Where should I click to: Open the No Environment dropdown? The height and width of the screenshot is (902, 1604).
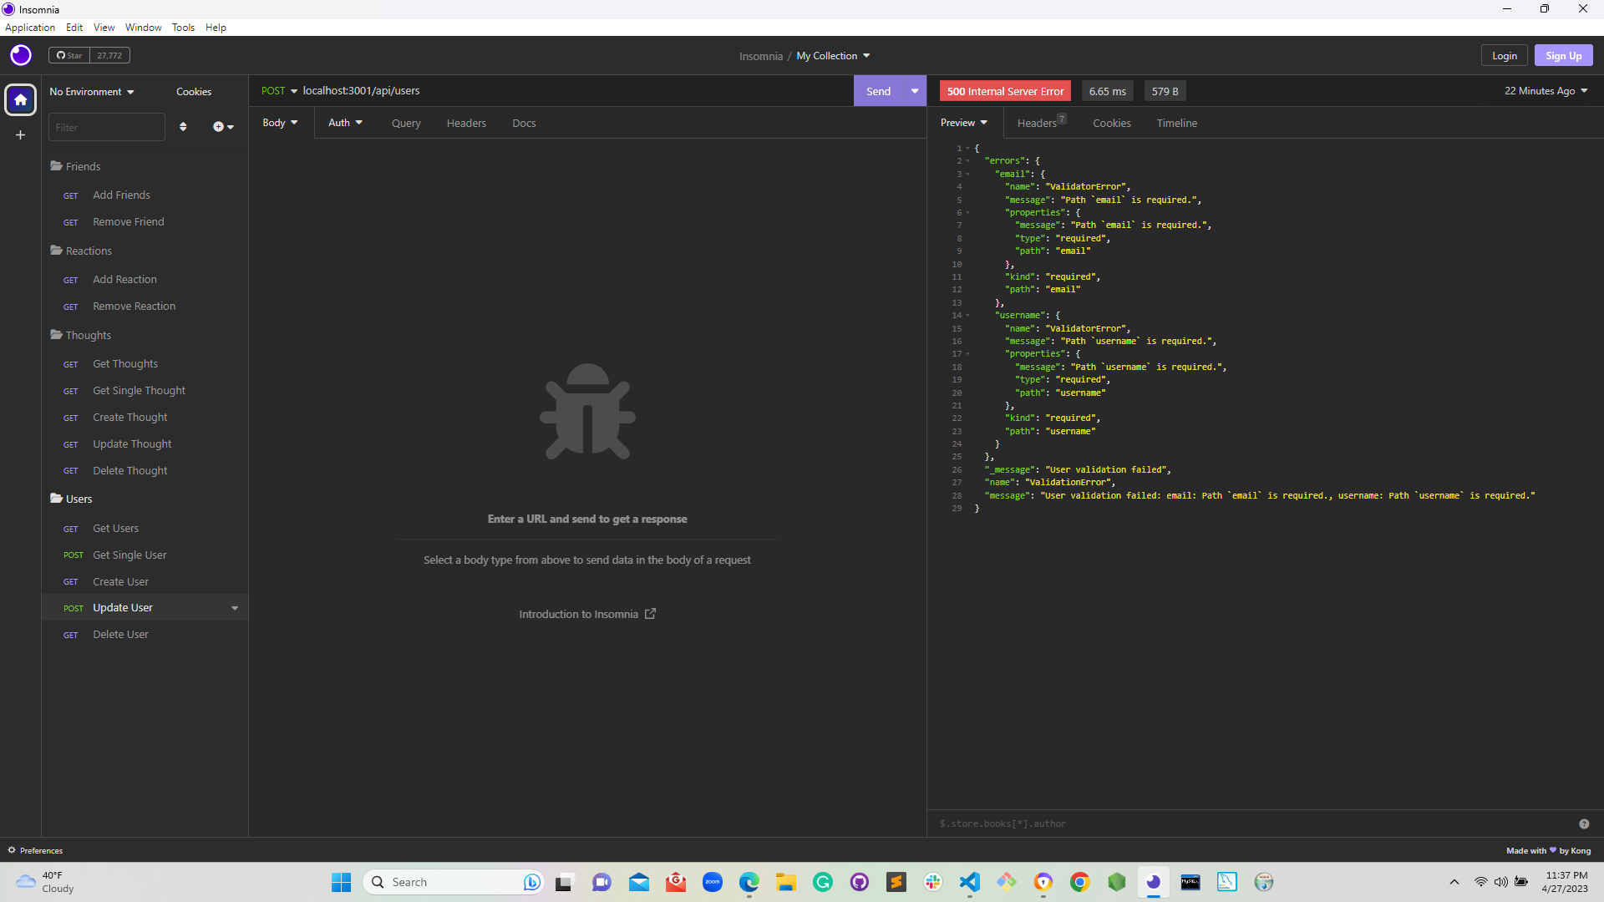click(x=91, y=92)
